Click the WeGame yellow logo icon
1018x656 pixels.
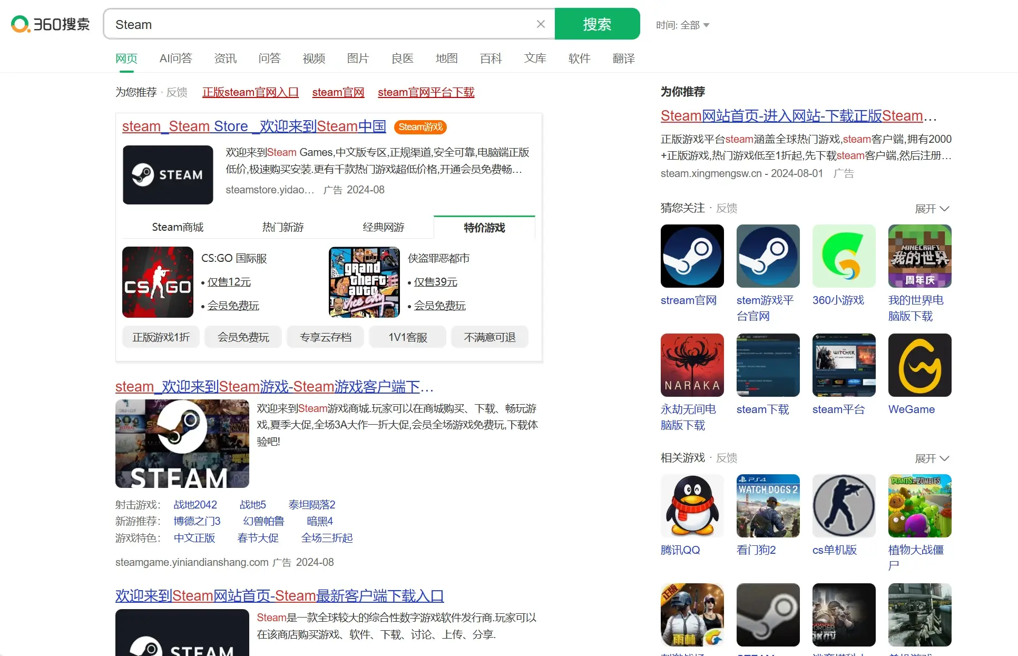pos(920,365)
